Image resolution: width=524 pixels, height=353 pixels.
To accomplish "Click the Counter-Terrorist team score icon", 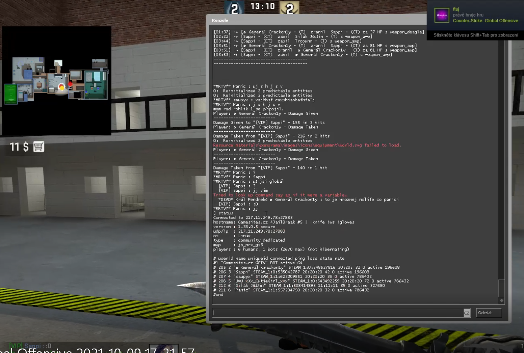I will [234, 7].
